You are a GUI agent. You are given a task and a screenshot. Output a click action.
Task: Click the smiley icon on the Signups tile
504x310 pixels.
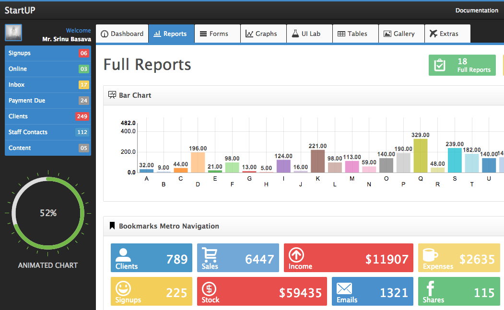point(124,288)
